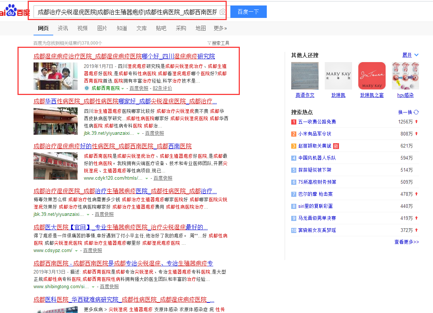Open hot search 马龙晋级男单决赛
433x313 pixels.
(x=317, y=218)
